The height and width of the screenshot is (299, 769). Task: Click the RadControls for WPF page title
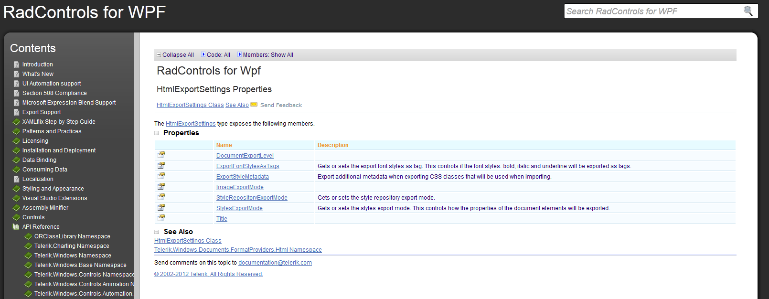(85, 12)
